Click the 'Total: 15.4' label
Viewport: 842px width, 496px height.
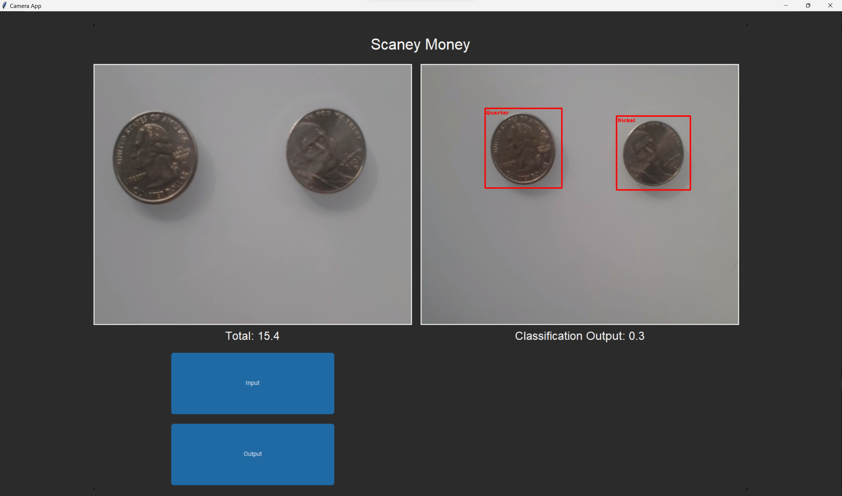pos(252,336)
